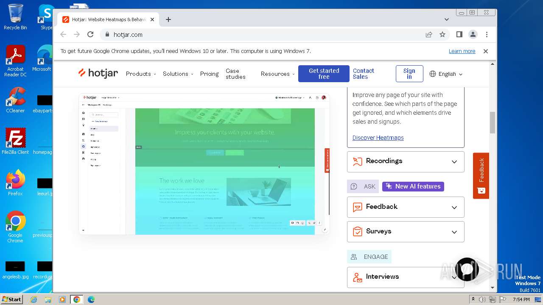Open Chrome three-dot menu
This screenshot has height=305, width=543.
coord(487,35)
